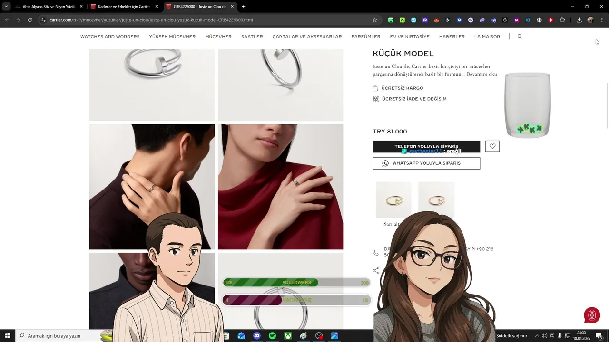The height and width of the screenshot is (342, 609).
Task: Open the Haberler menu
Action: pyautogui.click(x=452, y=37)
